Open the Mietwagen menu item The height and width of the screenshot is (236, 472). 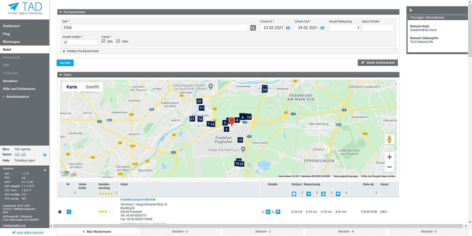coord(12,41)
